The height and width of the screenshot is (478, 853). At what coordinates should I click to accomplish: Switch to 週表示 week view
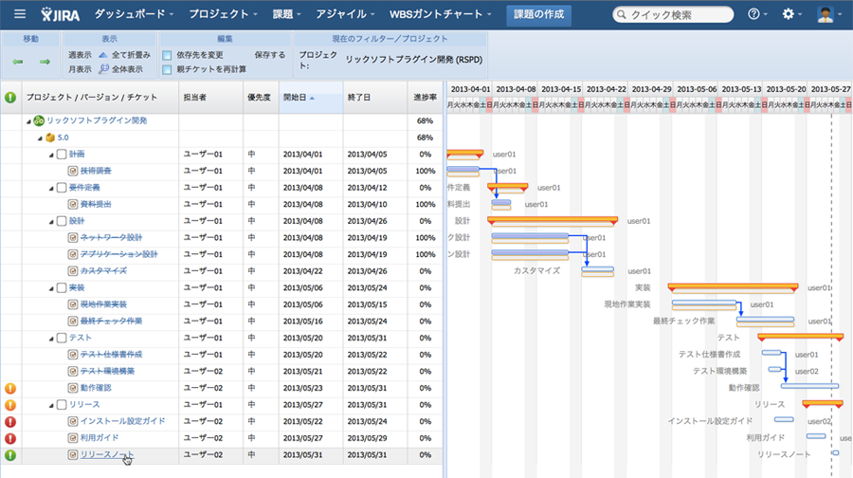[x=80, y=55]
